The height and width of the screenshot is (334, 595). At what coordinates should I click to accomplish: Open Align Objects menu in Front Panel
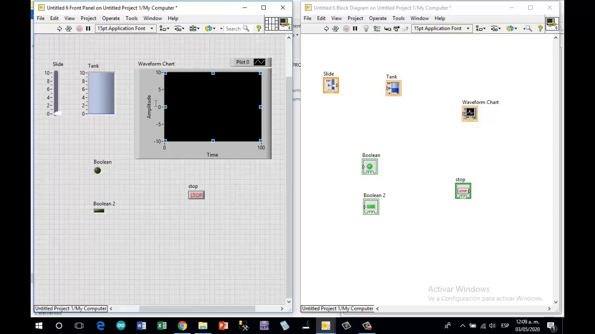pos(164,29)
